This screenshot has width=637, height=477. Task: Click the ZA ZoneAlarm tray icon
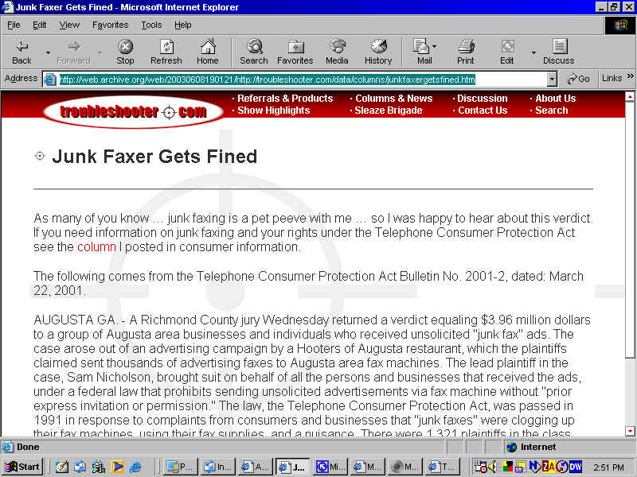549,467
